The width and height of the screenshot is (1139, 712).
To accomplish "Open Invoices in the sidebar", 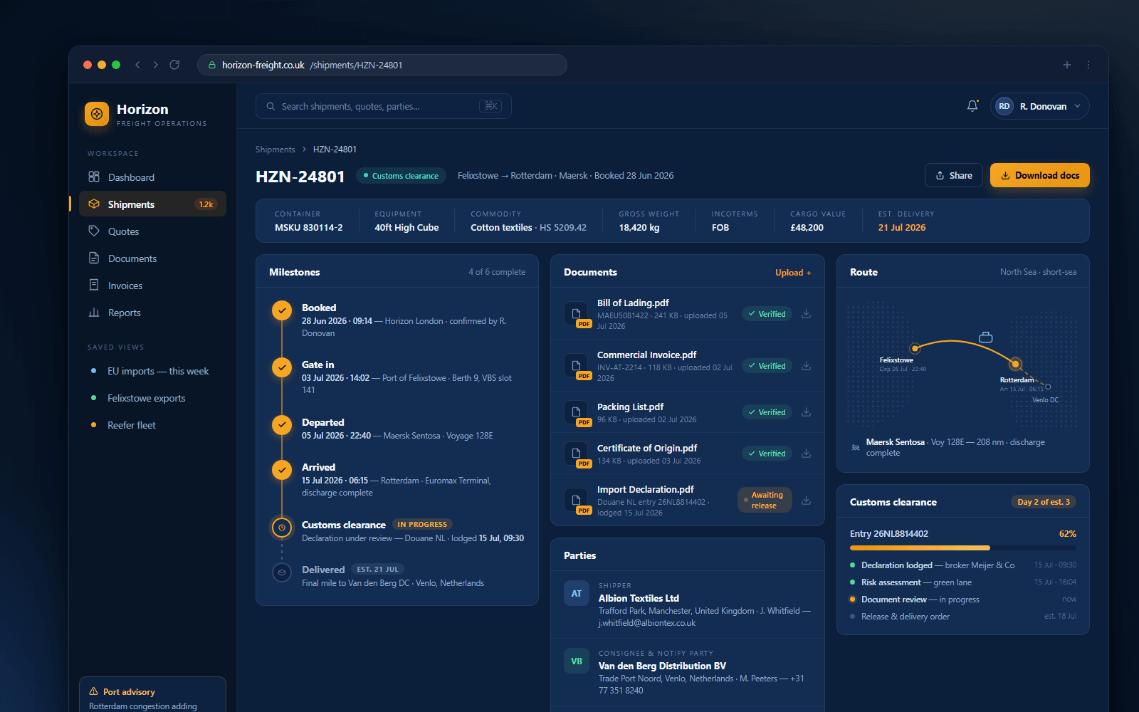I will click(152, 286).
